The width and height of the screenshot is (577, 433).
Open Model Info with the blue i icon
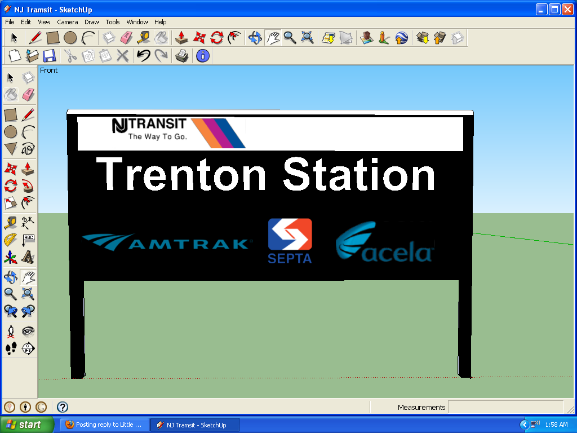pos(203,56)
